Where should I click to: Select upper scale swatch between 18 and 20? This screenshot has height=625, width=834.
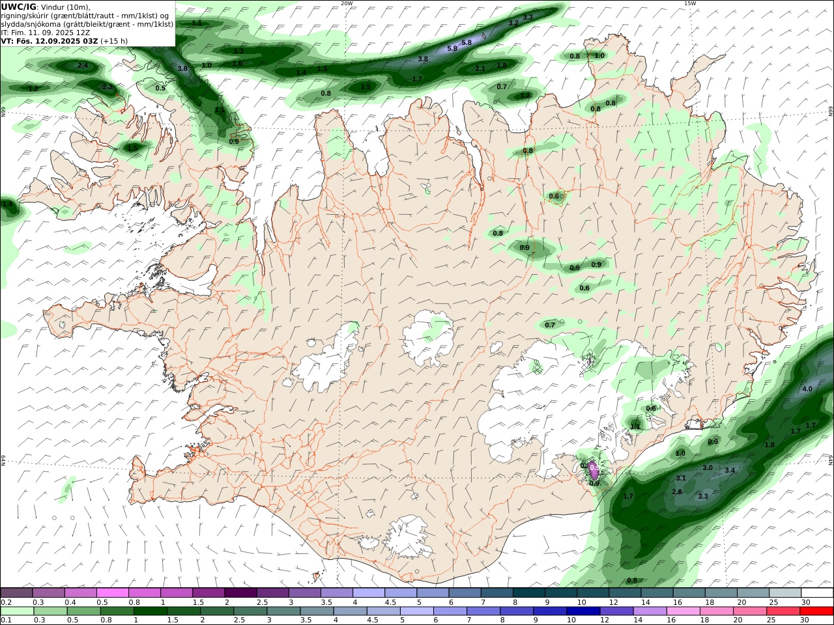tap(721, 592)
